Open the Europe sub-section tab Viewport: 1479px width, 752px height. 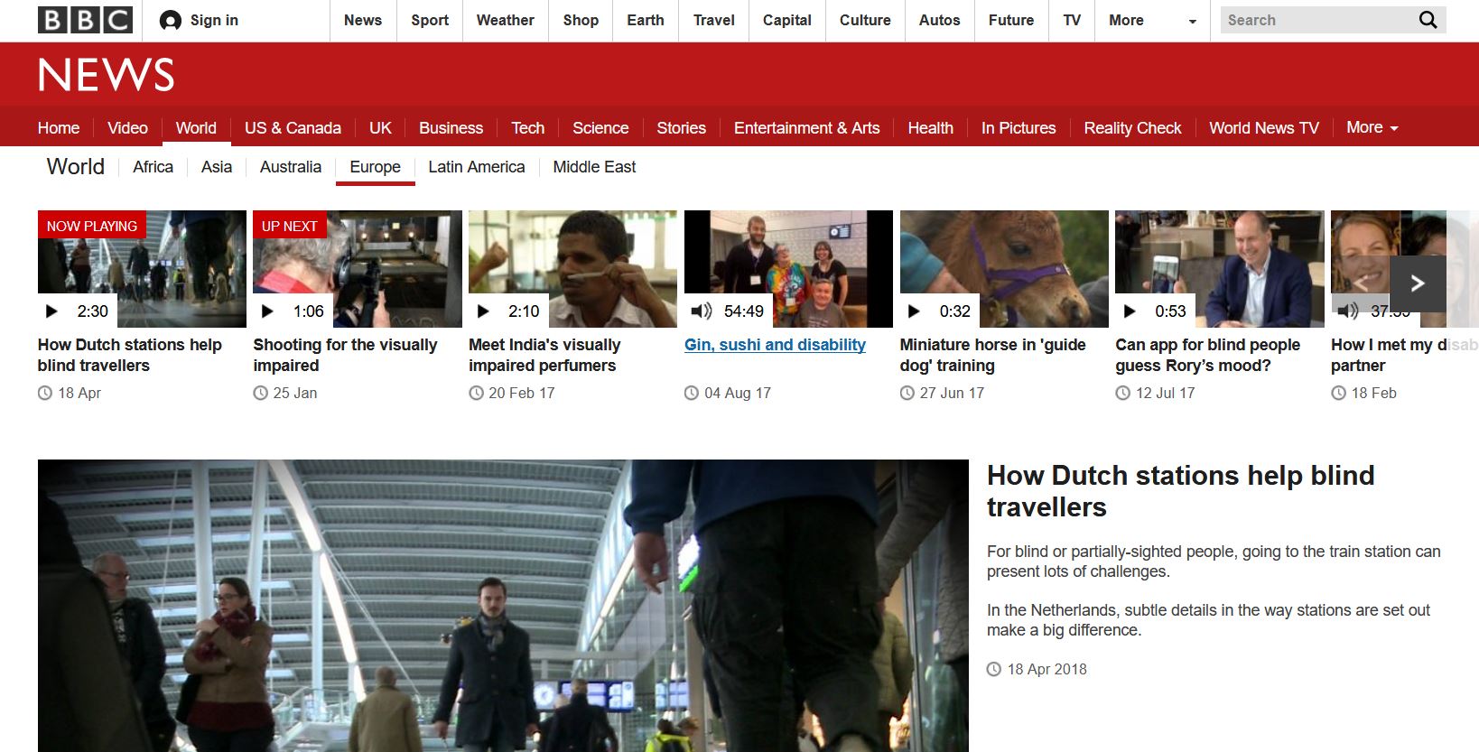click(x=375, y=167)
